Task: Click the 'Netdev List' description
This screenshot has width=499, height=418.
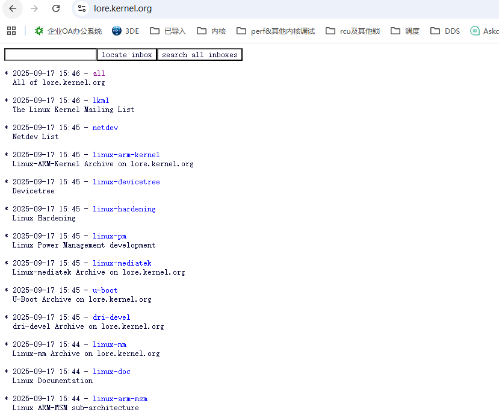Action: point(36,137)
